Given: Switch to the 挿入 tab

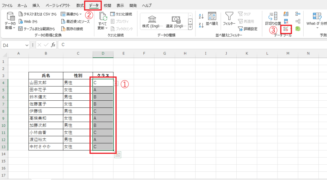Looking at the screenshot, I should (x=36, y=5).
